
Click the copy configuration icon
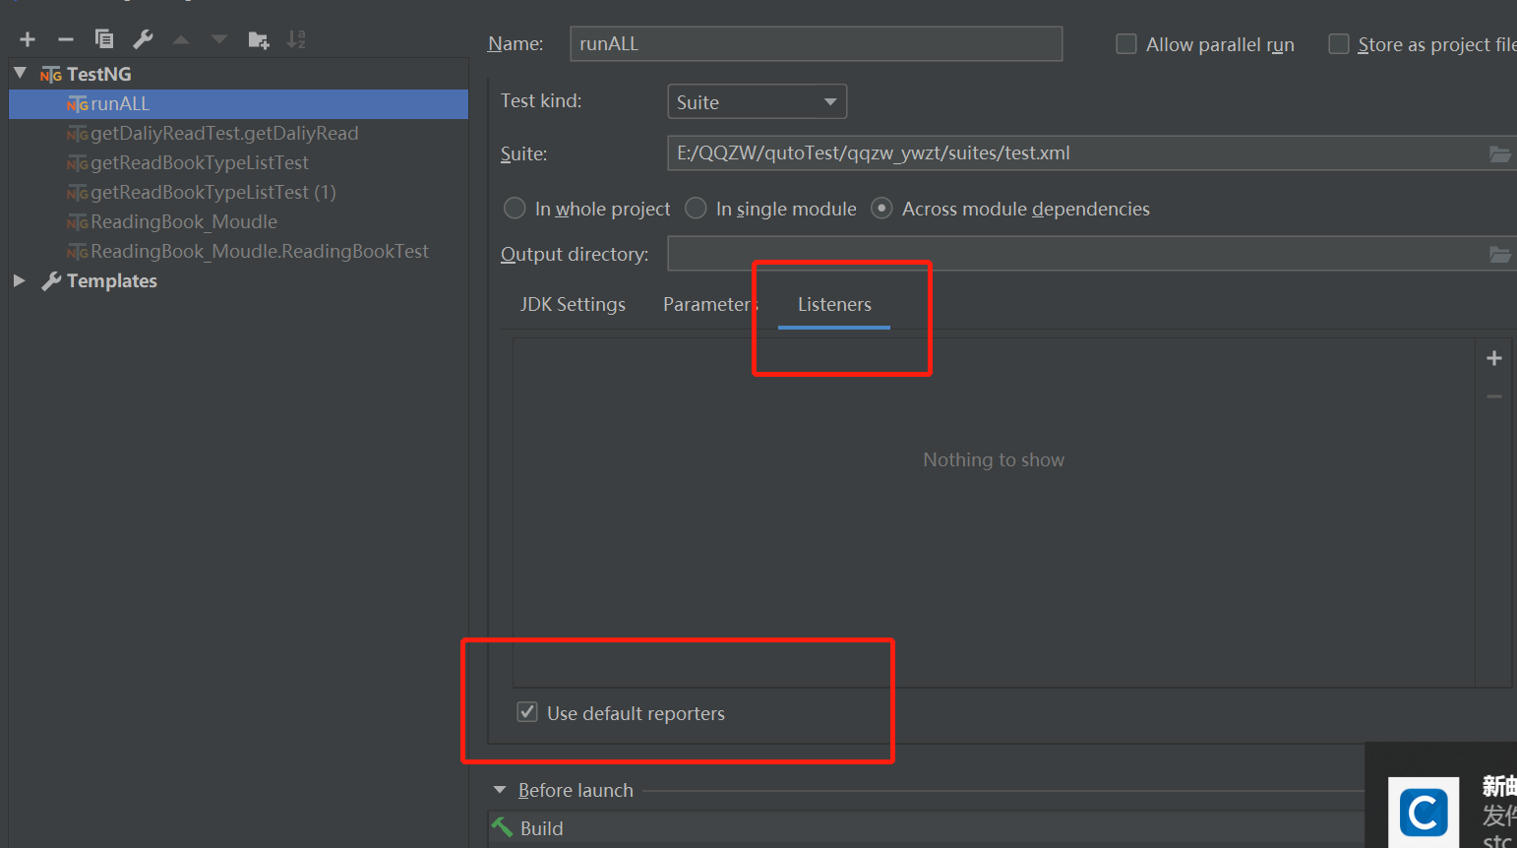pos(104,39)
